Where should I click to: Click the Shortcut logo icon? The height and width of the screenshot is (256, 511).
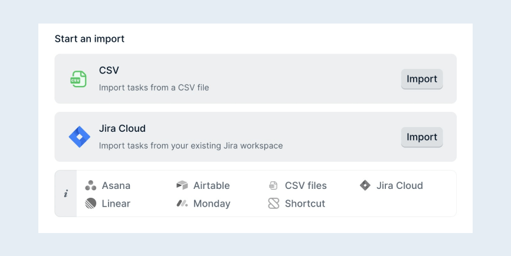(273, 204)
